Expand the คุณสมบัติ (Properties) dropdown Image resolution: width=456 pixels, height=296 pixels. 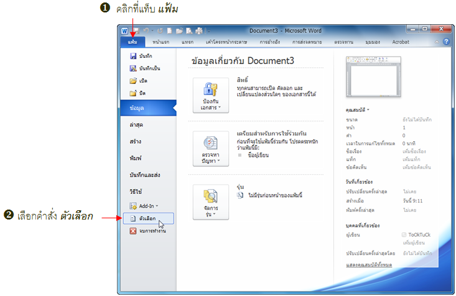(358, 110)
